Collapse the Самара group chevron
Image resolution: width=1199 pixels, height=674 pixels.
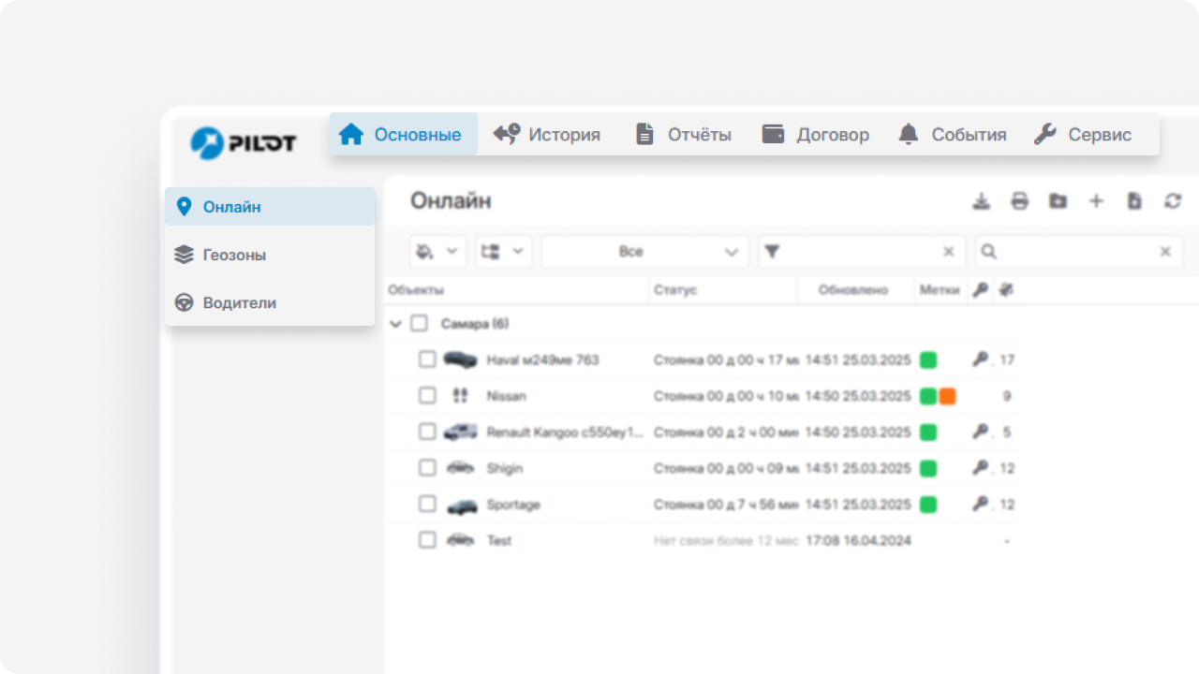tap(395, 324)
